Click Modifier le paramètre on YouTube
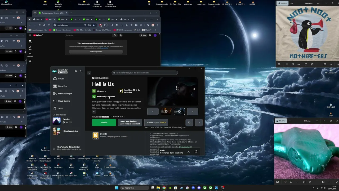 [x=96, y=52]
